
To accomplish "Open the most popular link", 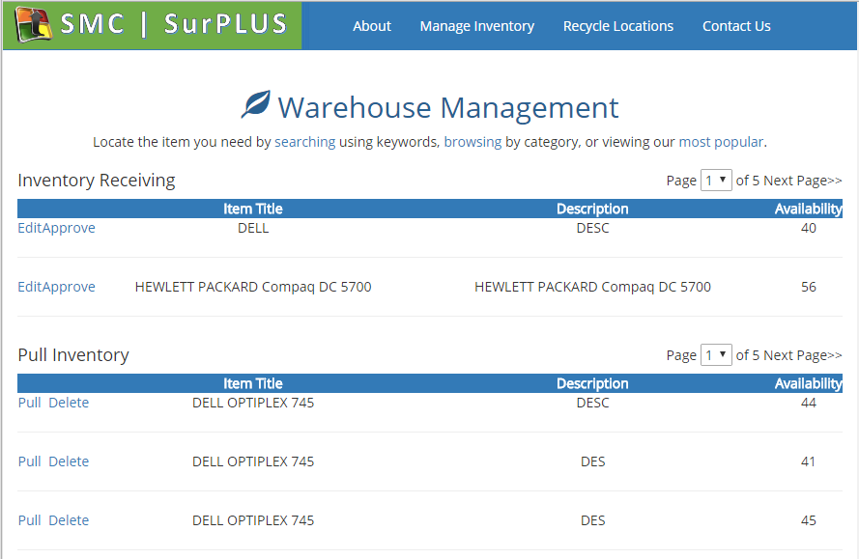I will tap(721, 142).
